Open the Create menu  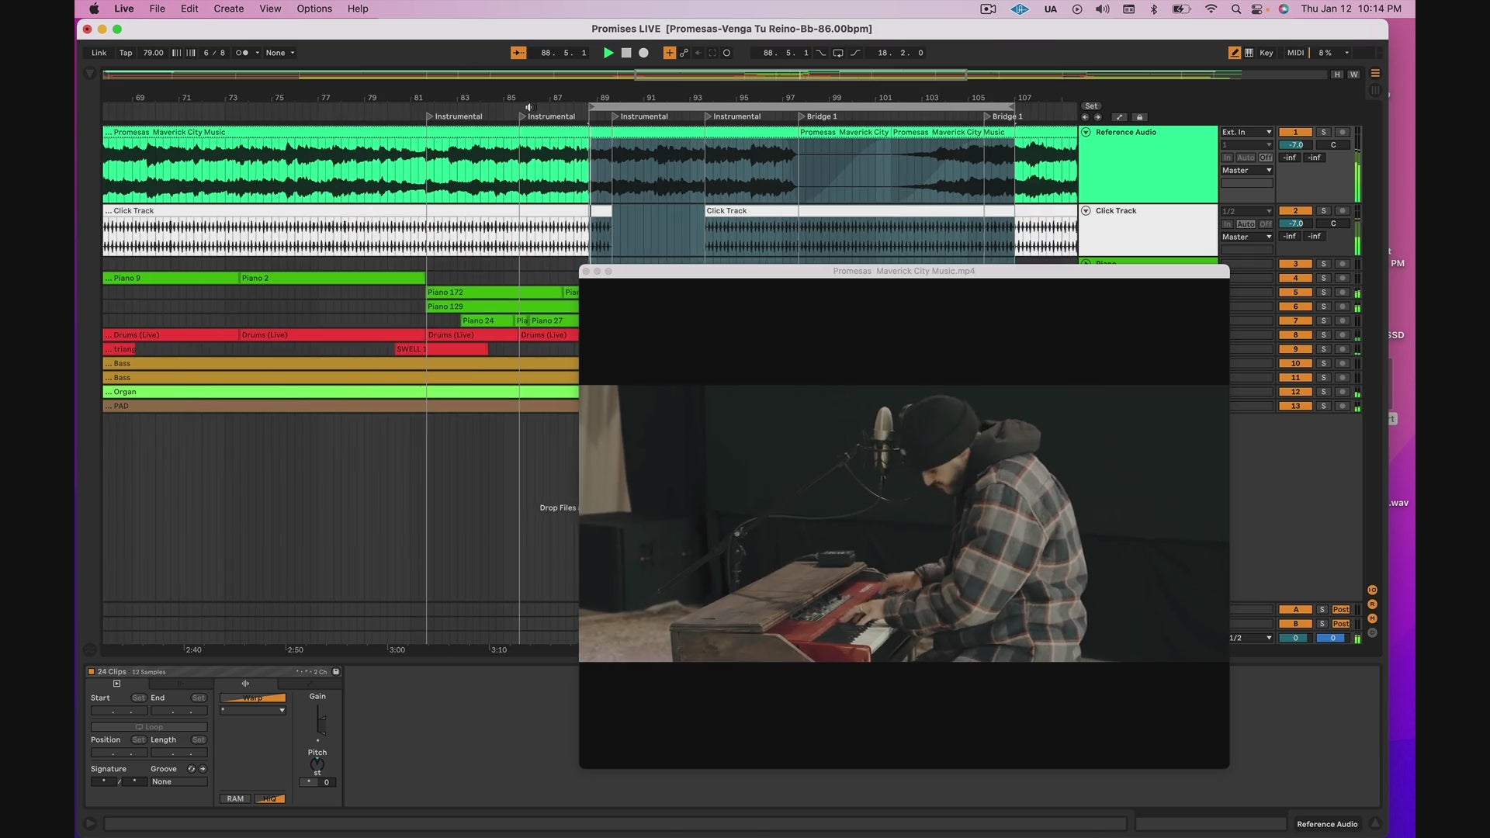(x=228, y=9)
